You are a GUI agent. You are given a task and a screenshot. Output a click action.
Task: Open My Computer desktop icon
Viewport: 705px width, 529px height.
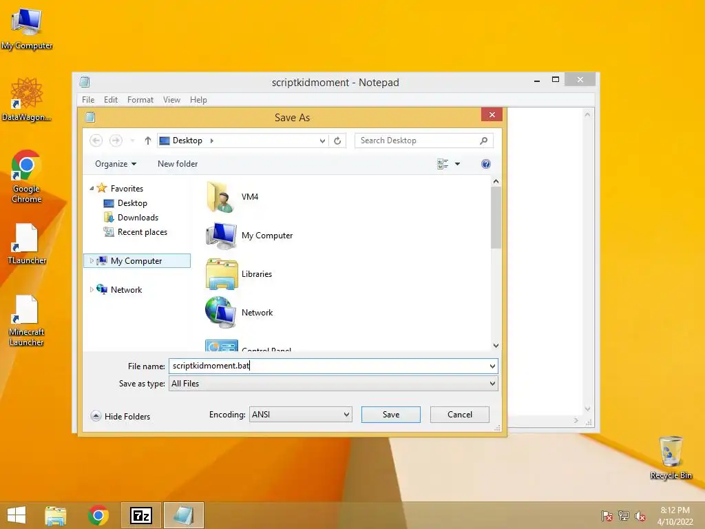click(x=27, y=28)
